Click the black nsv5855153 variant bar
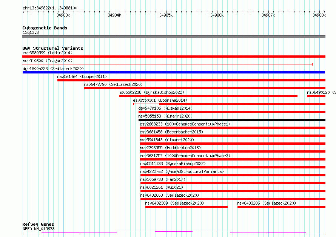The image size is (336, 237). coord(232,120)
